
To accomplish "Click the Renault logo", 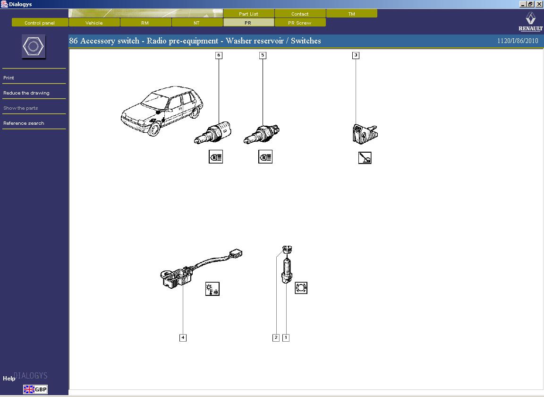I will coord(530,22).
